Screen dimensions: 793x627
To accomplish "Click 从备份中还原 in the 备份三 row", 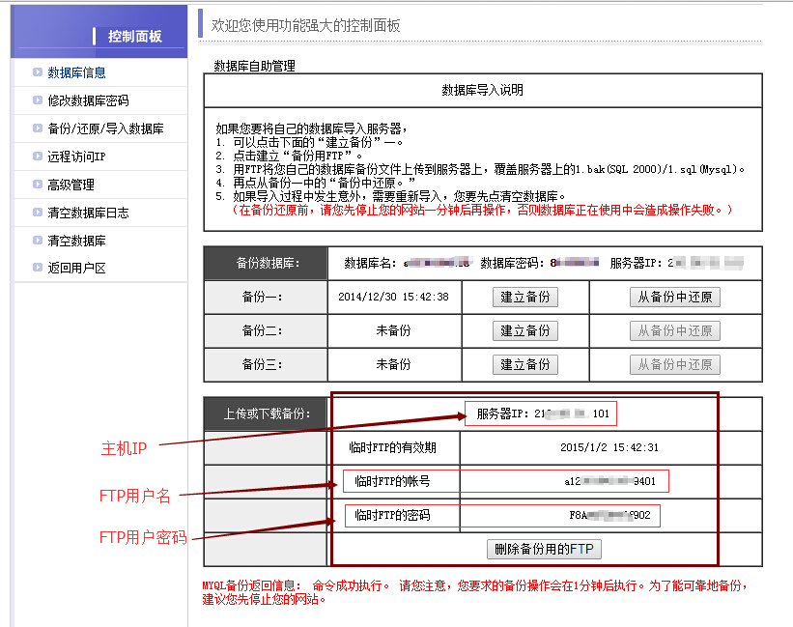I will click(x=674, y=364).
